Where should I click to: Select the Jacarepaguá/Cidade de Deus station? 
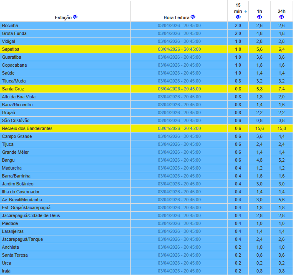coord(31,215)
